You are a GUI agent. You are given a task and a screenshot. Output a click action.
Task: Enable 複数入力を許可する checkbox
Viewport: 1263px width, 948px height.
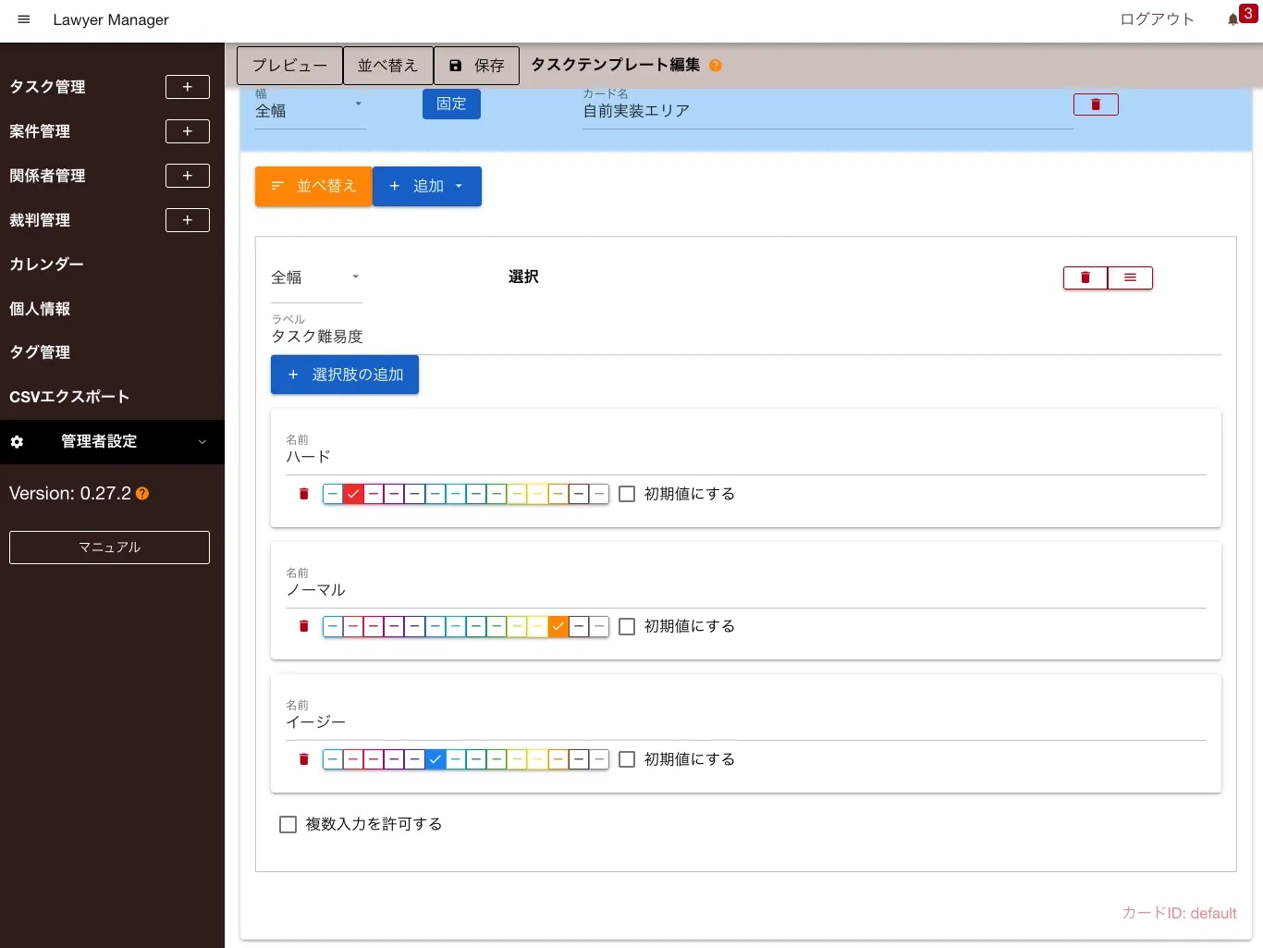pos(288,824)
